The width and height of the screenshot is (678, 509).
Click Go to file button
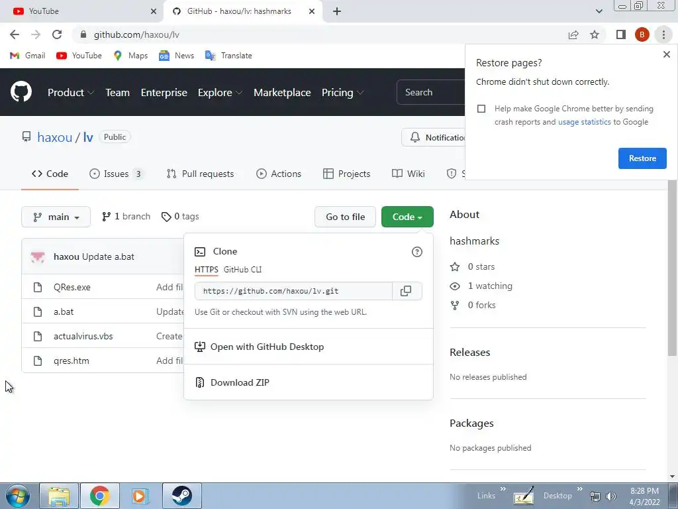pyautogui.click(x=345, y=217)
